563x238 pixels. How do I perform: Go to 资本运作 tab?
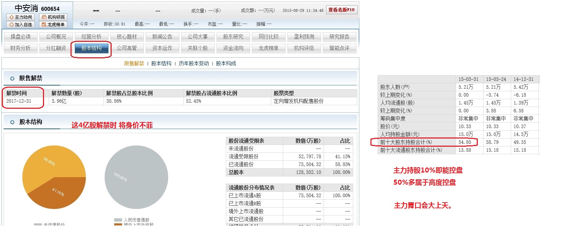(162, 48)
